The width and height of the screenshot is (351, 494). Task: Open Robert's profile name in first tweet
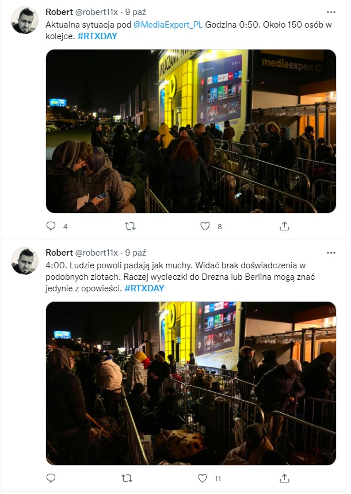(x=59, y=12)
